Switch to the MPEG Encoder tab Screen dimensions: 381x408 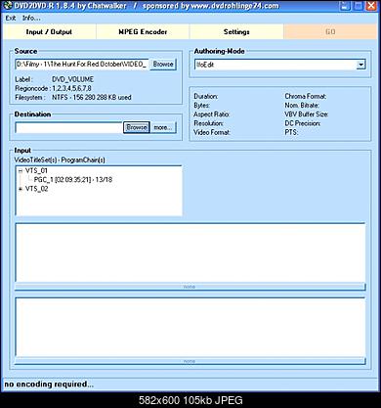point(143,32)
